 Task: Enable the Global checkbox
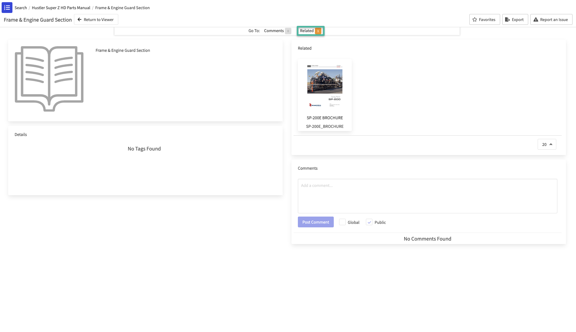[342, 222]
